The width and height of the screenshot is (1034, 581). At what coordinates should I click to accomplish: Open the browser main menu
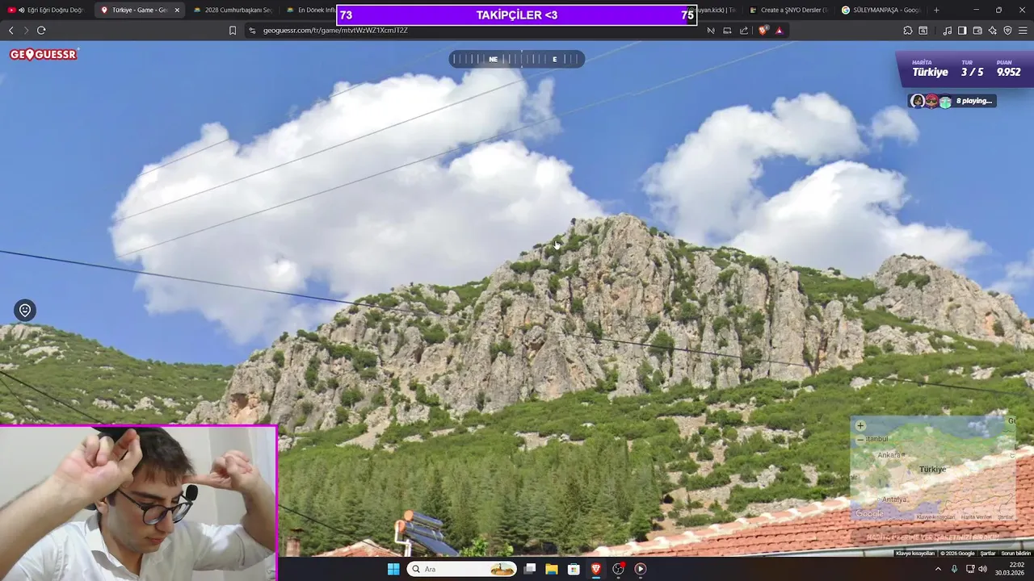click(1023, 30)
